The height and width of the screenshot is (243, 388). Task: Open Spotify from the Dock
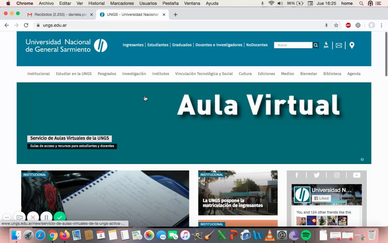pyautogui.click(x=306, y=235)
